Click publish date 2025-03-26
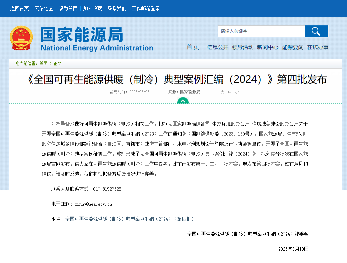This screenshot has width=347, height=263. pos(139,92)
